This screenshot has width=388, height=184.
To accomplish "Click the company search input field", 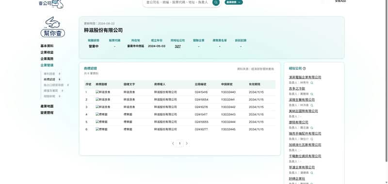I will 178,2.
